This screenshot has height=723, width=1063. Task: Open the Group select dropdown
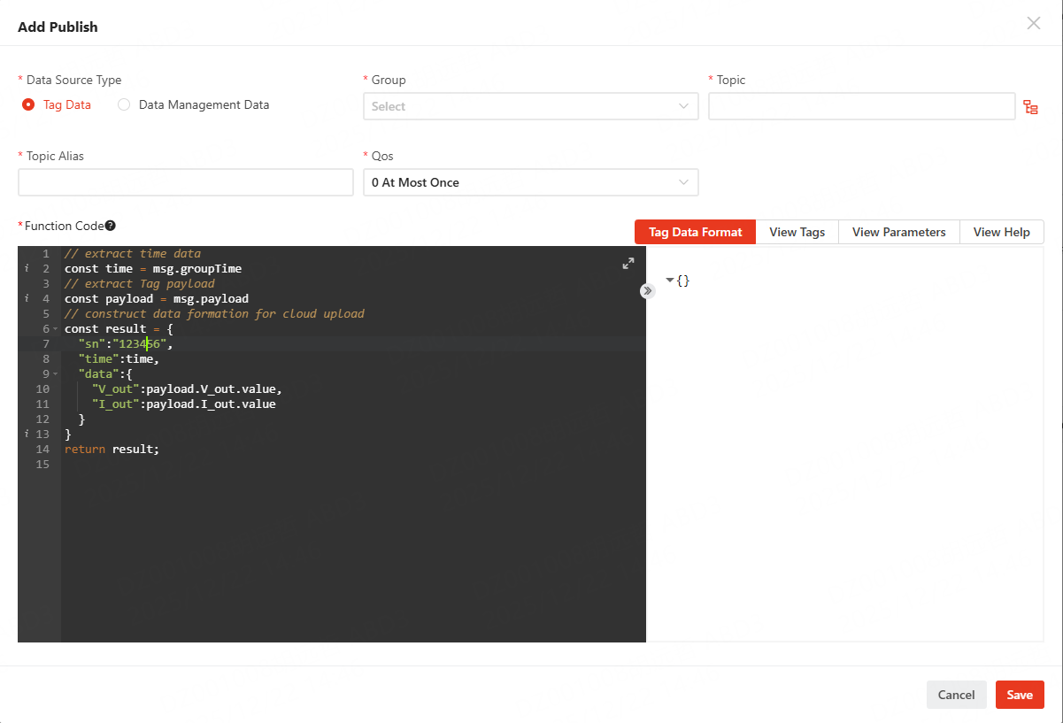(530, 106)
